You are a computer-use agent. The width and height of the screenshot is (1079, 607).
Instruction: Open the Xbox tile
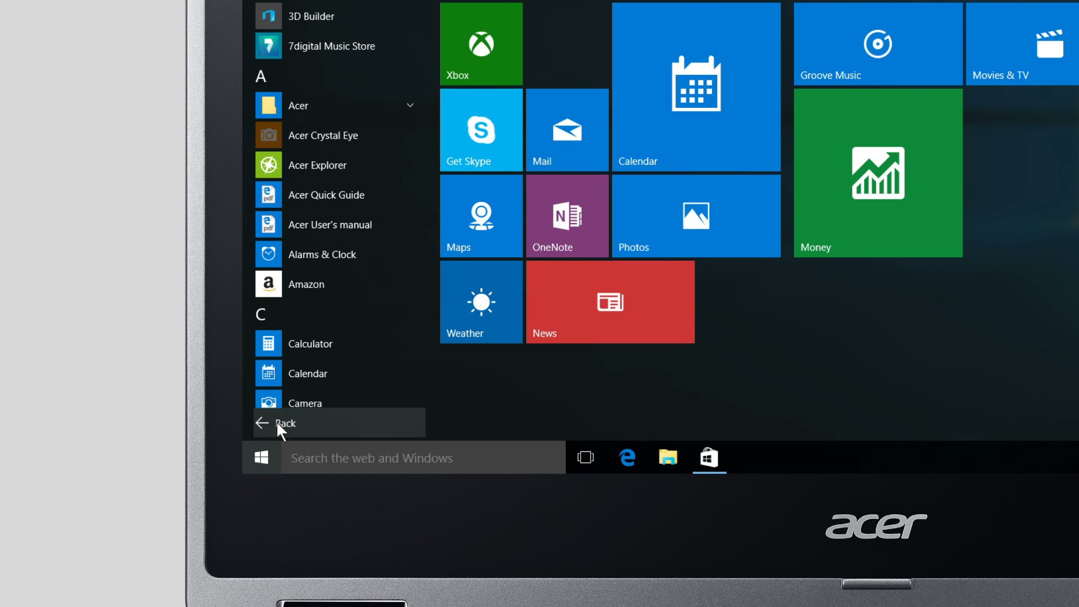click(x=481, y=43)
